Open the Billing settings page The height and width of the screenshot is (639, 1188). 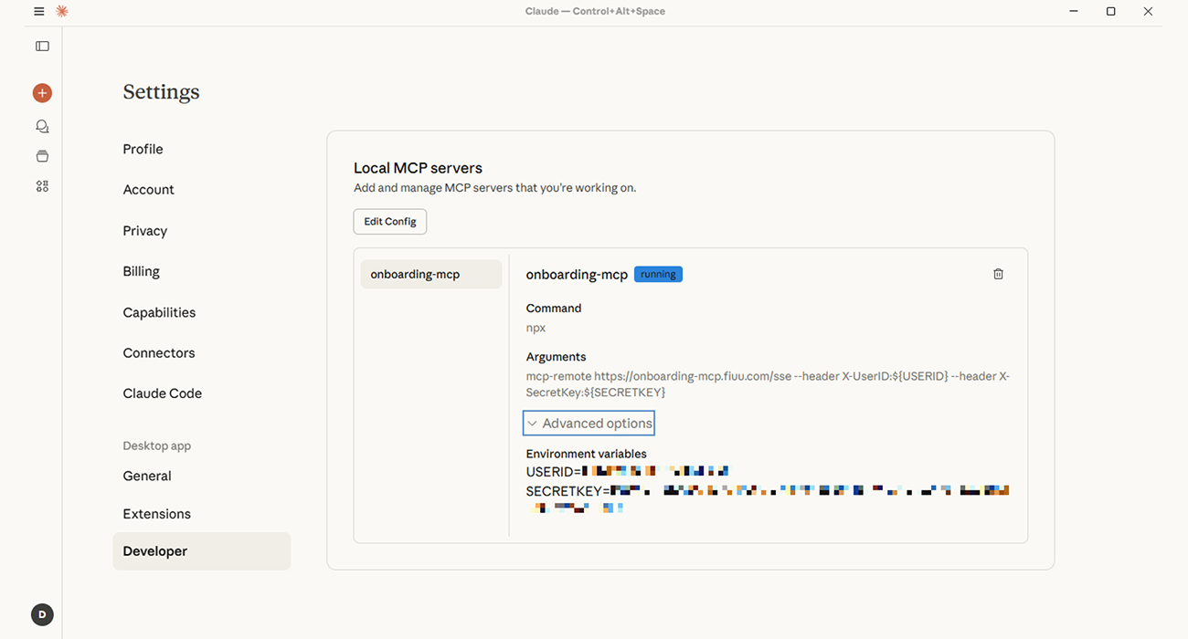[141, 270]
